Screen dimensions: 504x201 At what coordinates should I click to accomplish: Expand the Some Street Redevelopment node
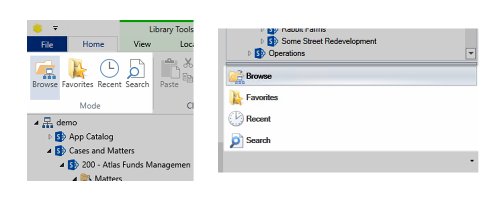(x=262, y=42)
